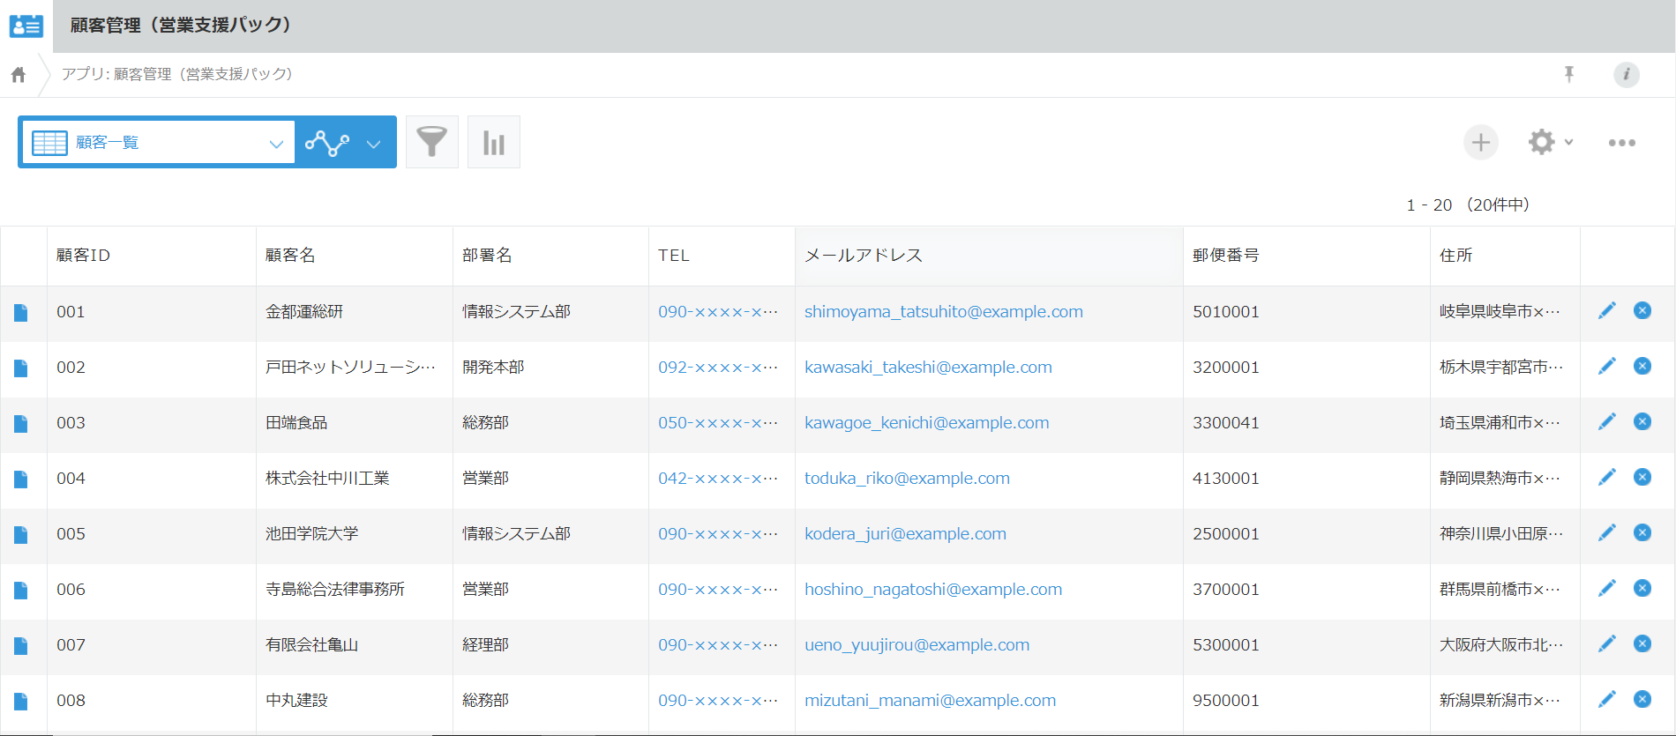Viewport: 1676px width, 736px height.
Task: Expand the graph view dropdown arrow
Action: [374, 144]
